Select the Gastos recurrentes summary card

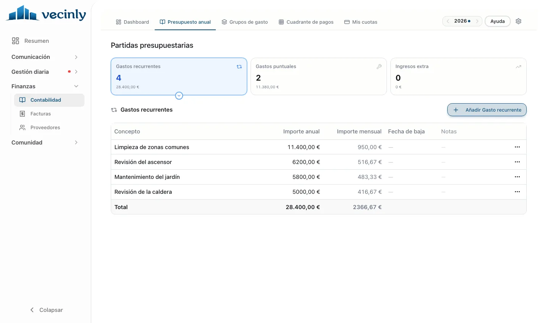coord(179,76)
